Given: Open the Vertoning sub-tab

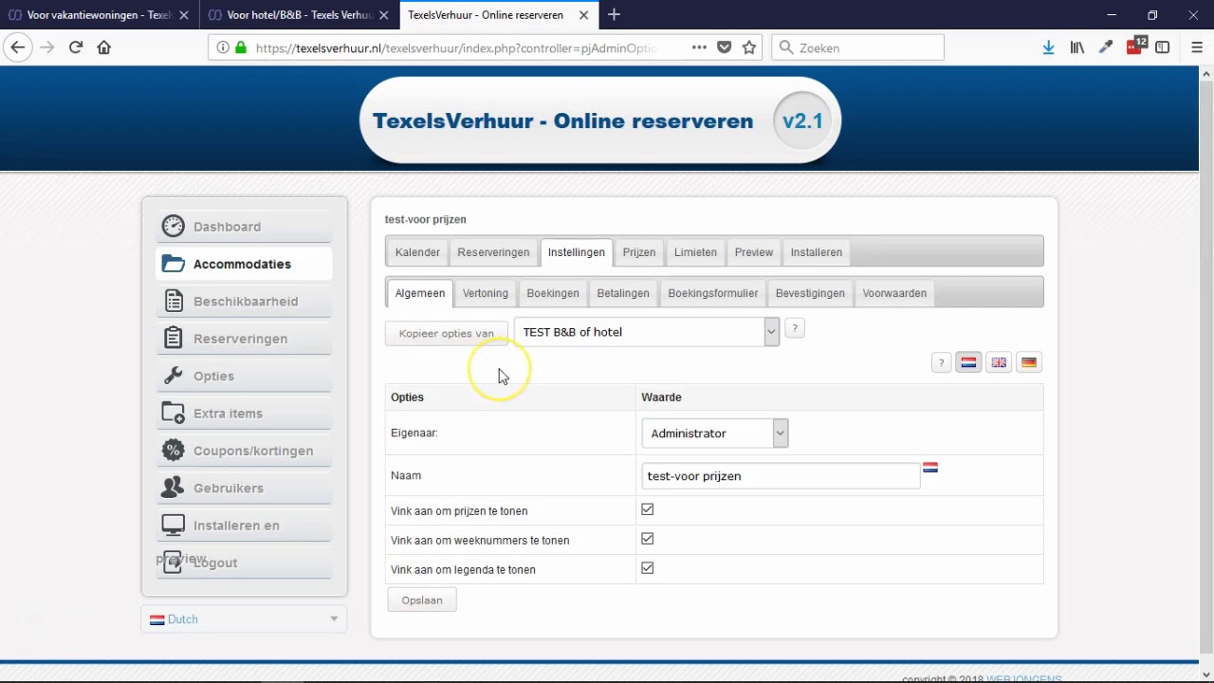Looking at the screenshot, I should tap(486, 293).
